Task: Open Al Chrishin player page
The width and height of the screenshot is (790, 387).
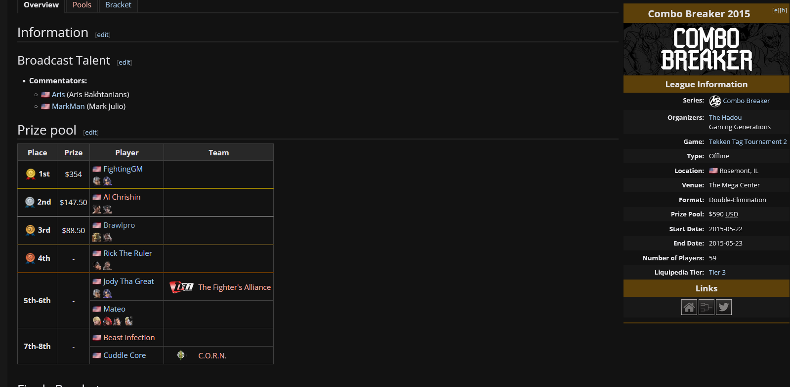Action: [x=122, y=197]
